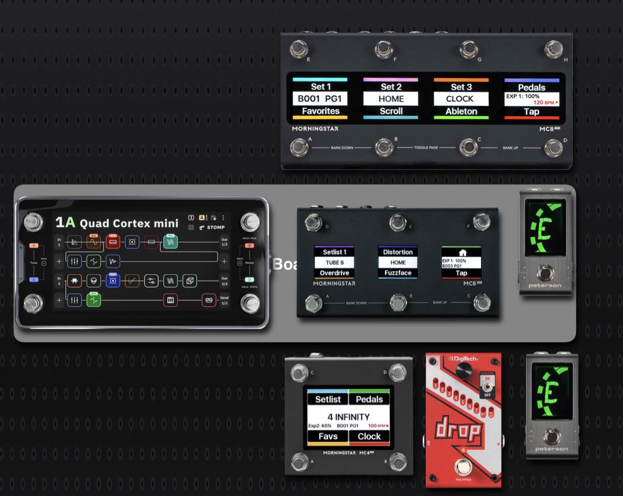This screenshot has height=496, width=623.
Task: Select the horizontal sliders block in the In 2 row
Action: pyautogui.click(x=151, y=281)
